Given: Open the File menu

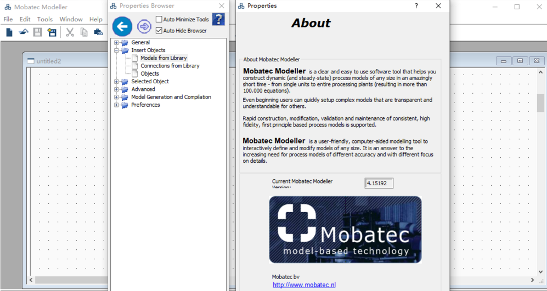Looking at the screenshot, I should click(8, 19).
